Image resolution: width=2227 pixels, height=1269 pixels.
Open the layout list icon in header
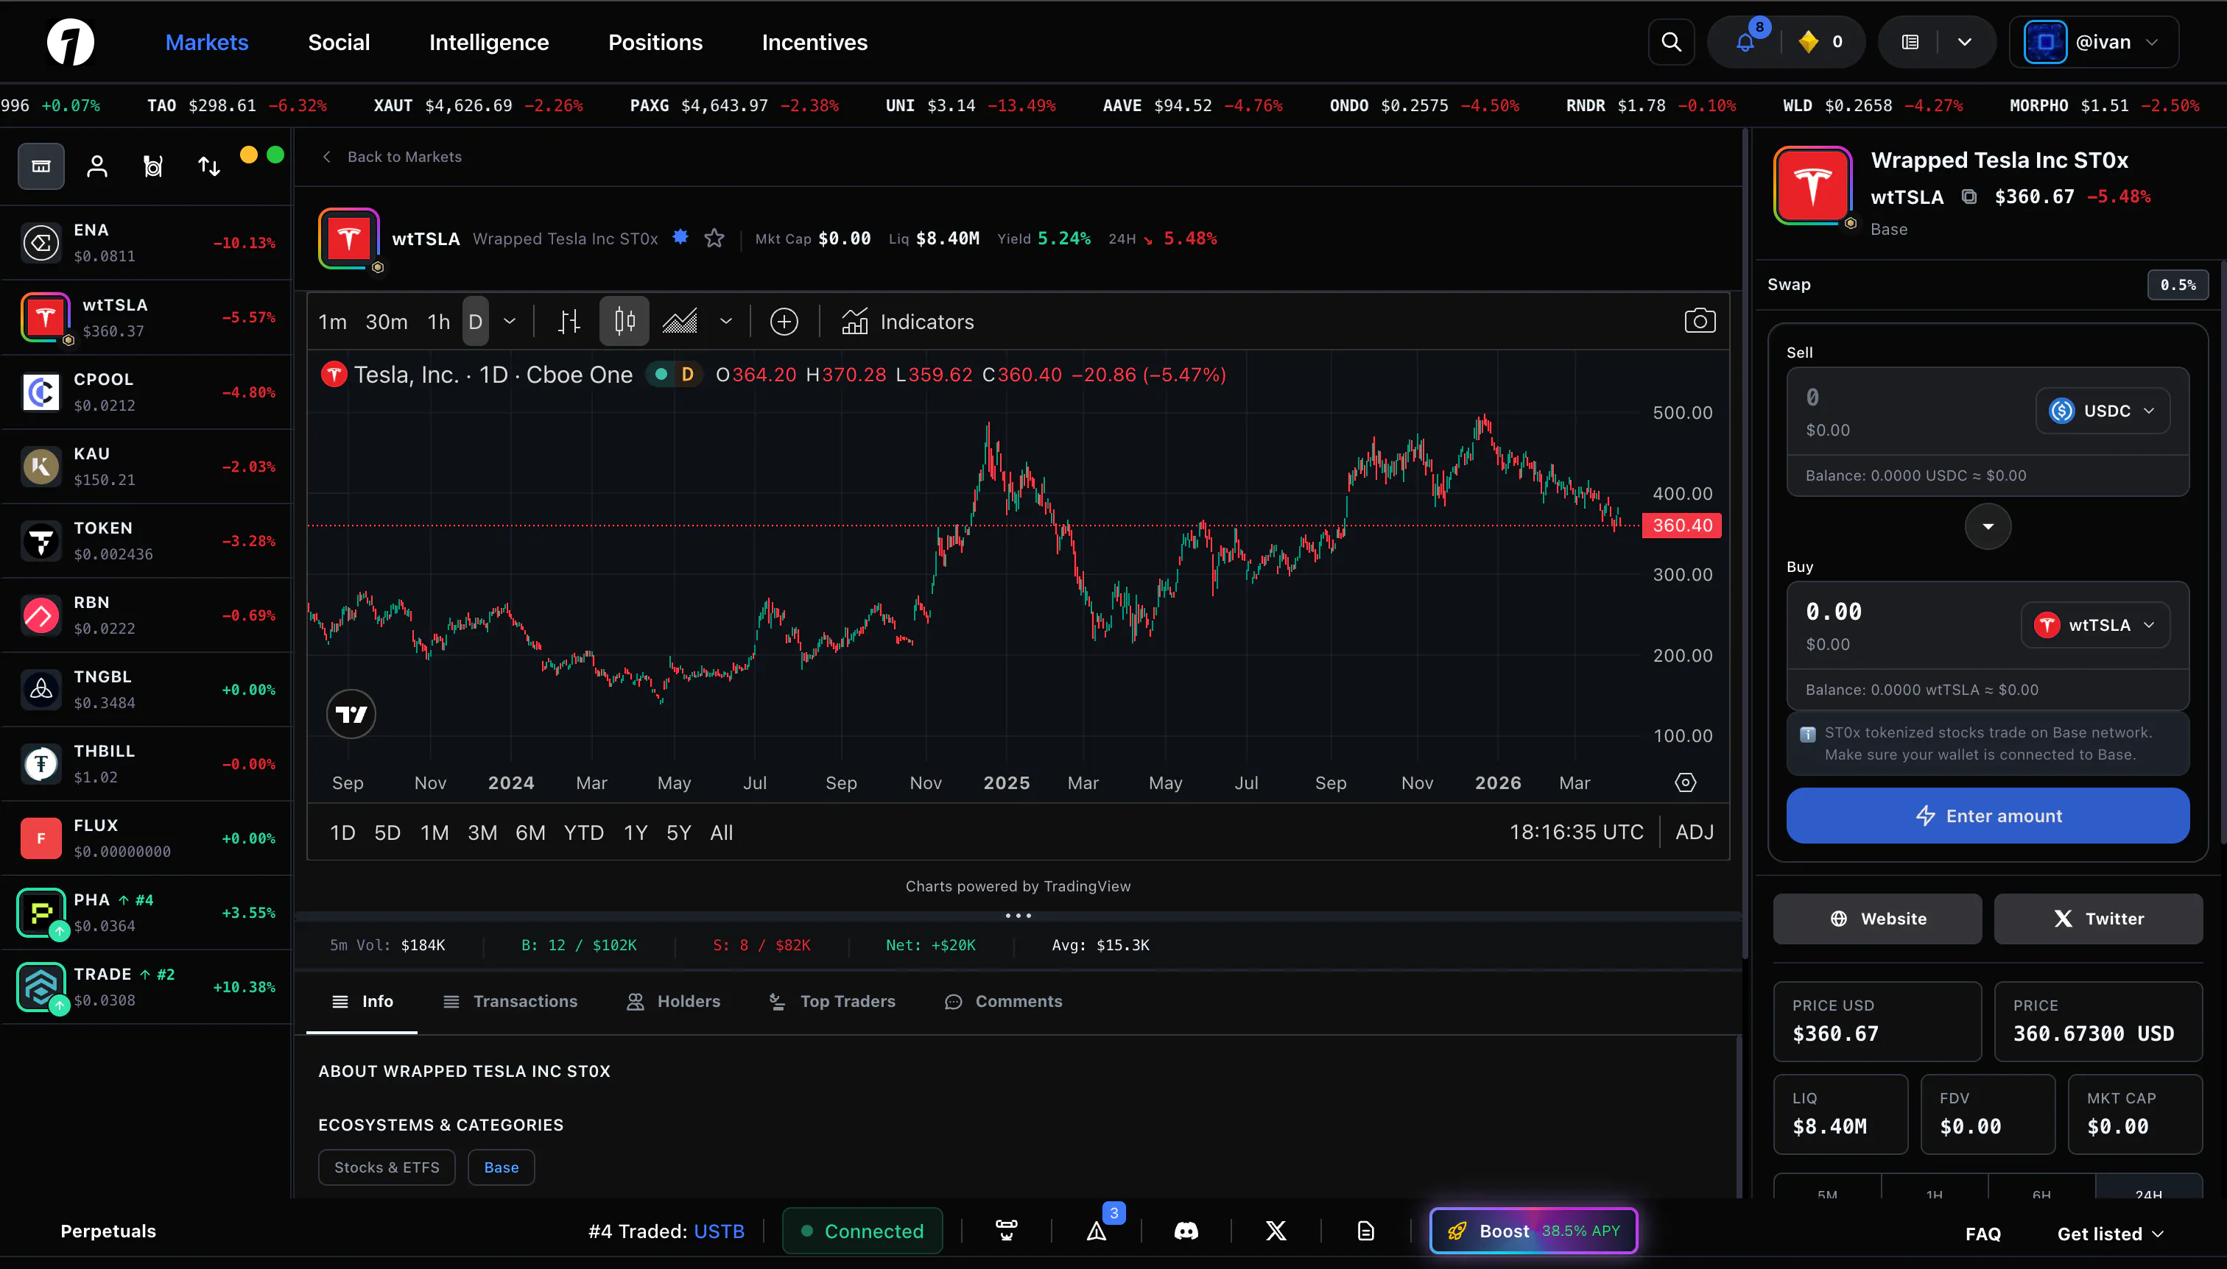1910,42
